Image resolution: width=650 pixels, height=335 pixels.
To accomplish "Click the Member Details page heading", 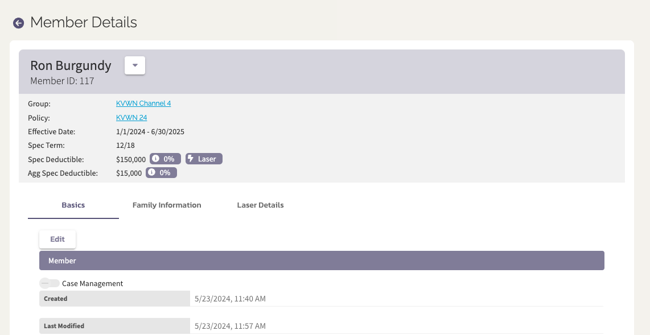I will 83,22.
